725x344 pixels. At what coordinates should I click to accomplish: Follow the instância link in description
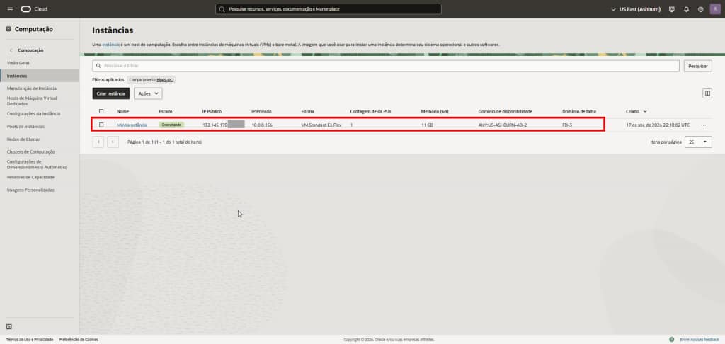pyautogui.click(x=110, y=45)
